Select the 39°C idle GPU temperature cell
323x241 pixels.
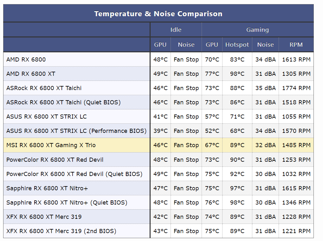(x=160, y=131)
